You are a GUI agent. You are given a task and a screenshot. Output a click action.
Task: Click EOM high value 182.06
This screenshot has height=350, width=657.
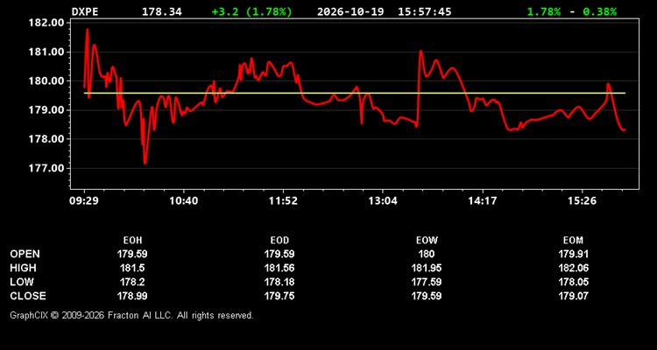(x=573, y=268)
